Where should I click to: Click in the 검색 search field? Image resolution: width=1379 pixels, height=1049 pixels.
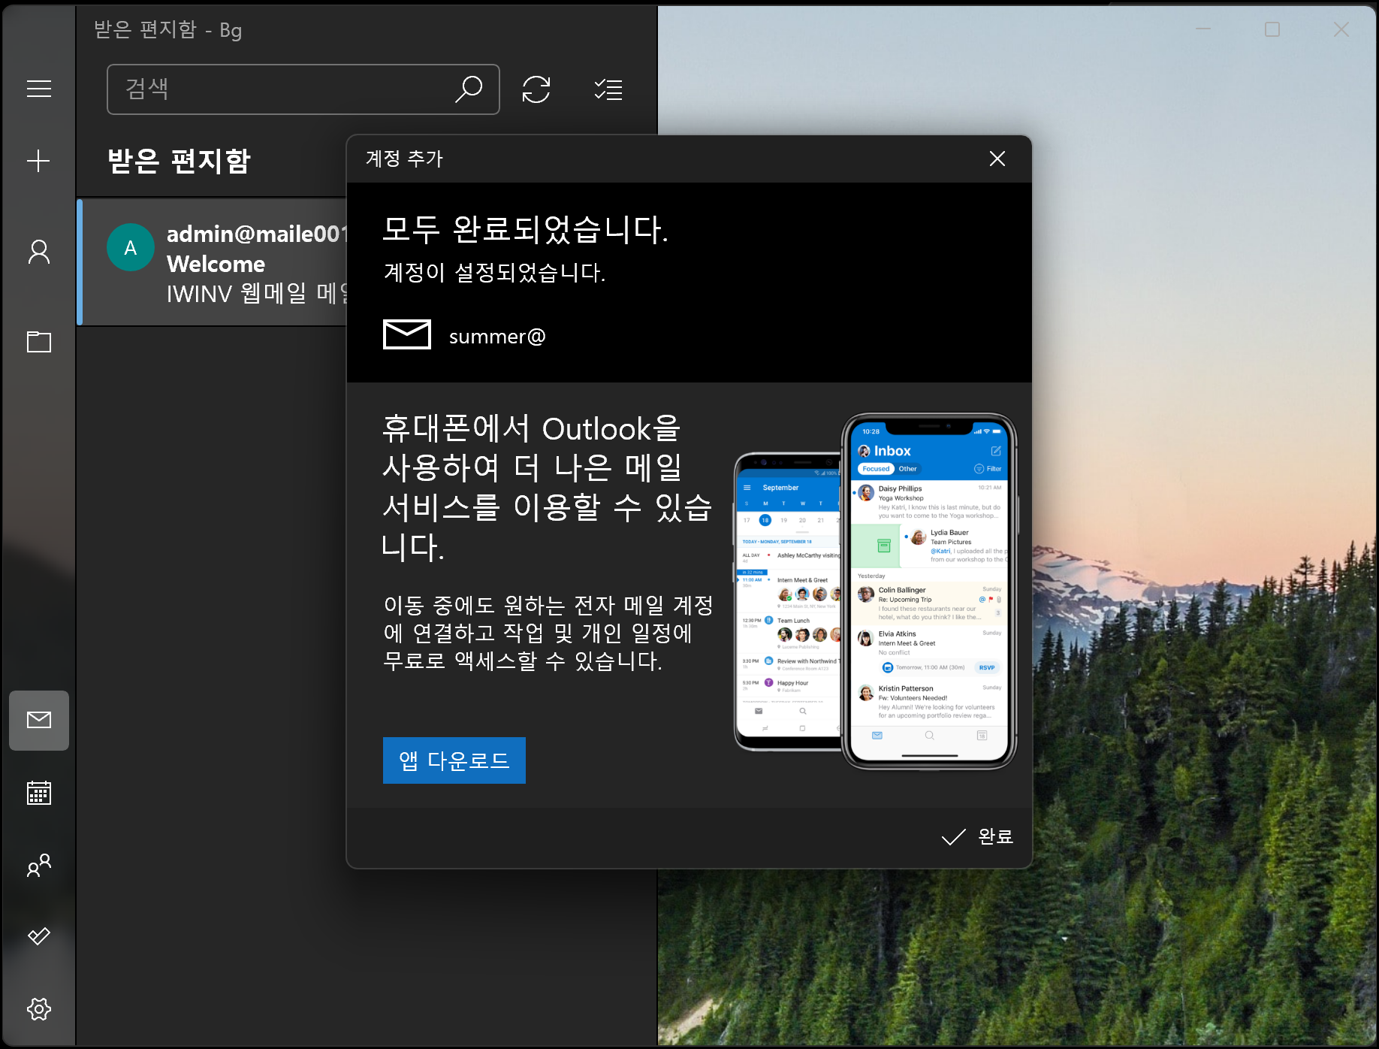click(303, 89)
